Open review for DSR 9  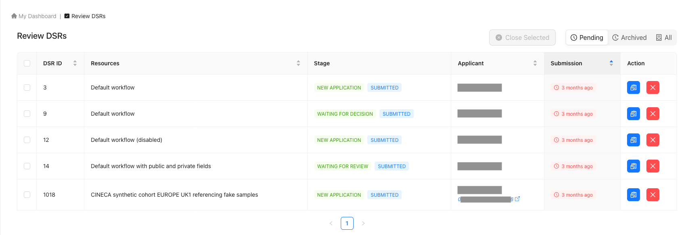pyautogui.click(x=633, y=114)
